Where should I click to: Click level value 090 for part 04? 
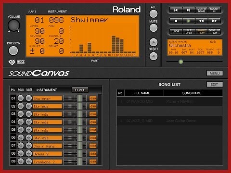pyautogui.click(x=93, y=122)
